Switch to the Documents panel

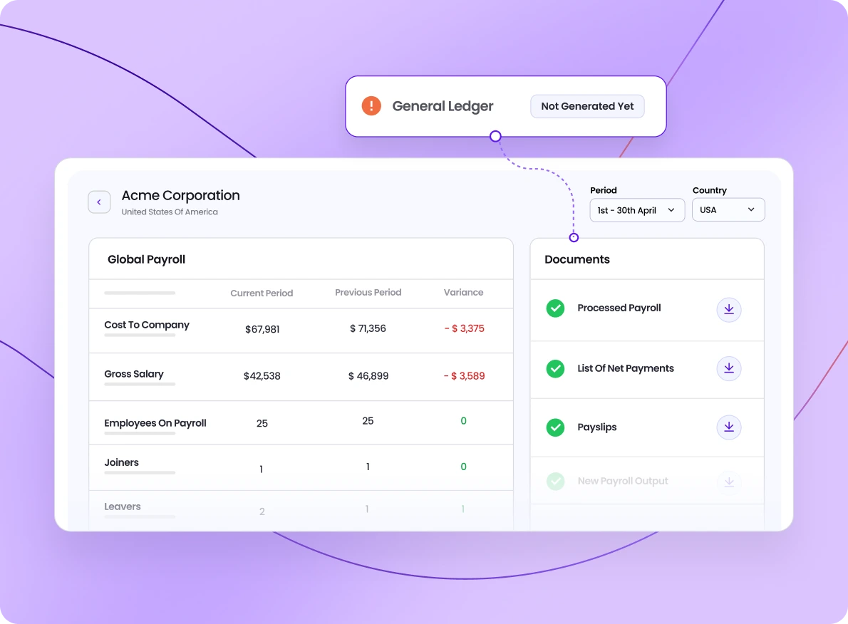576,259
